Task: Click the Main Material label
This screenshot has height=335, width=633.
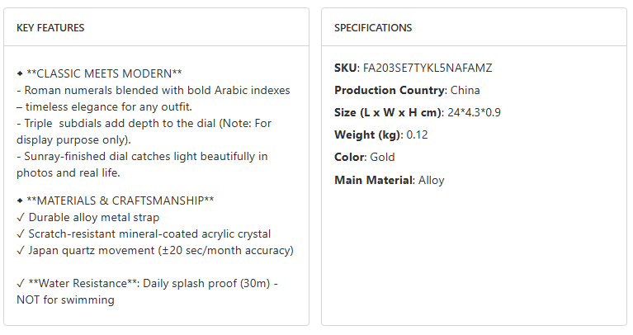Action: coord(372,180)
